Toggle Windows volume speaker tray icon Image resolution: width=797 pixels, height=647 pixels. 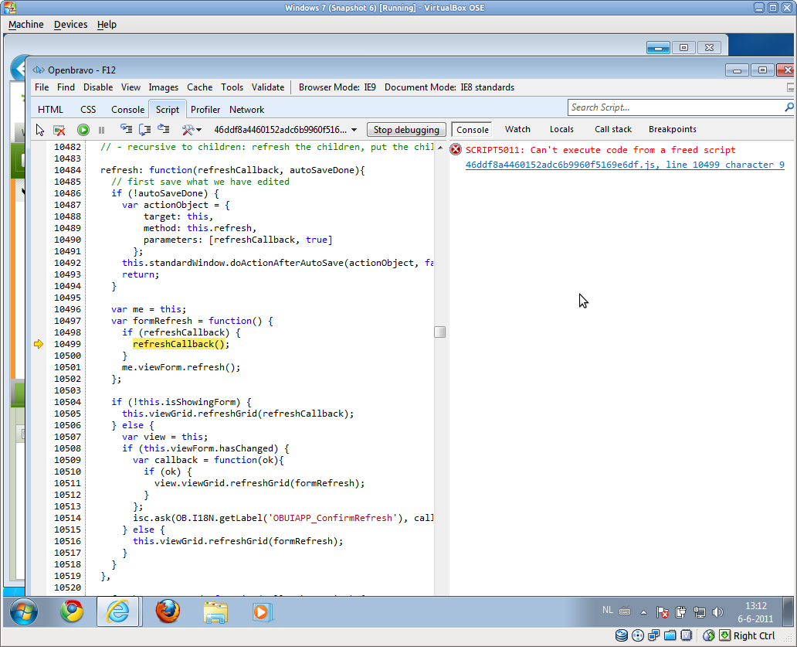pos(717,612)
